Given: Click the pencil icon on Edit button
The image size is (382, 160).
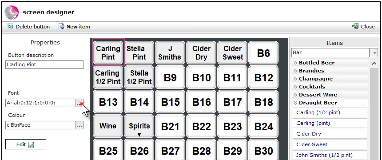Looking at the screenshot, I should (31, 144).
